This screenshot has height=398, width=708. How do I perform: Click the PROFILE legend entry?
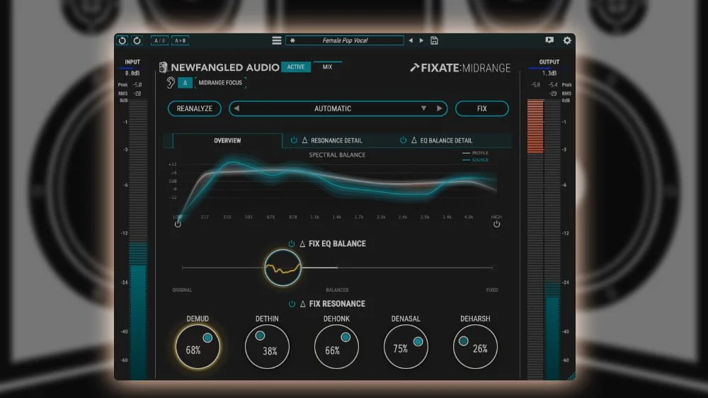476,153
